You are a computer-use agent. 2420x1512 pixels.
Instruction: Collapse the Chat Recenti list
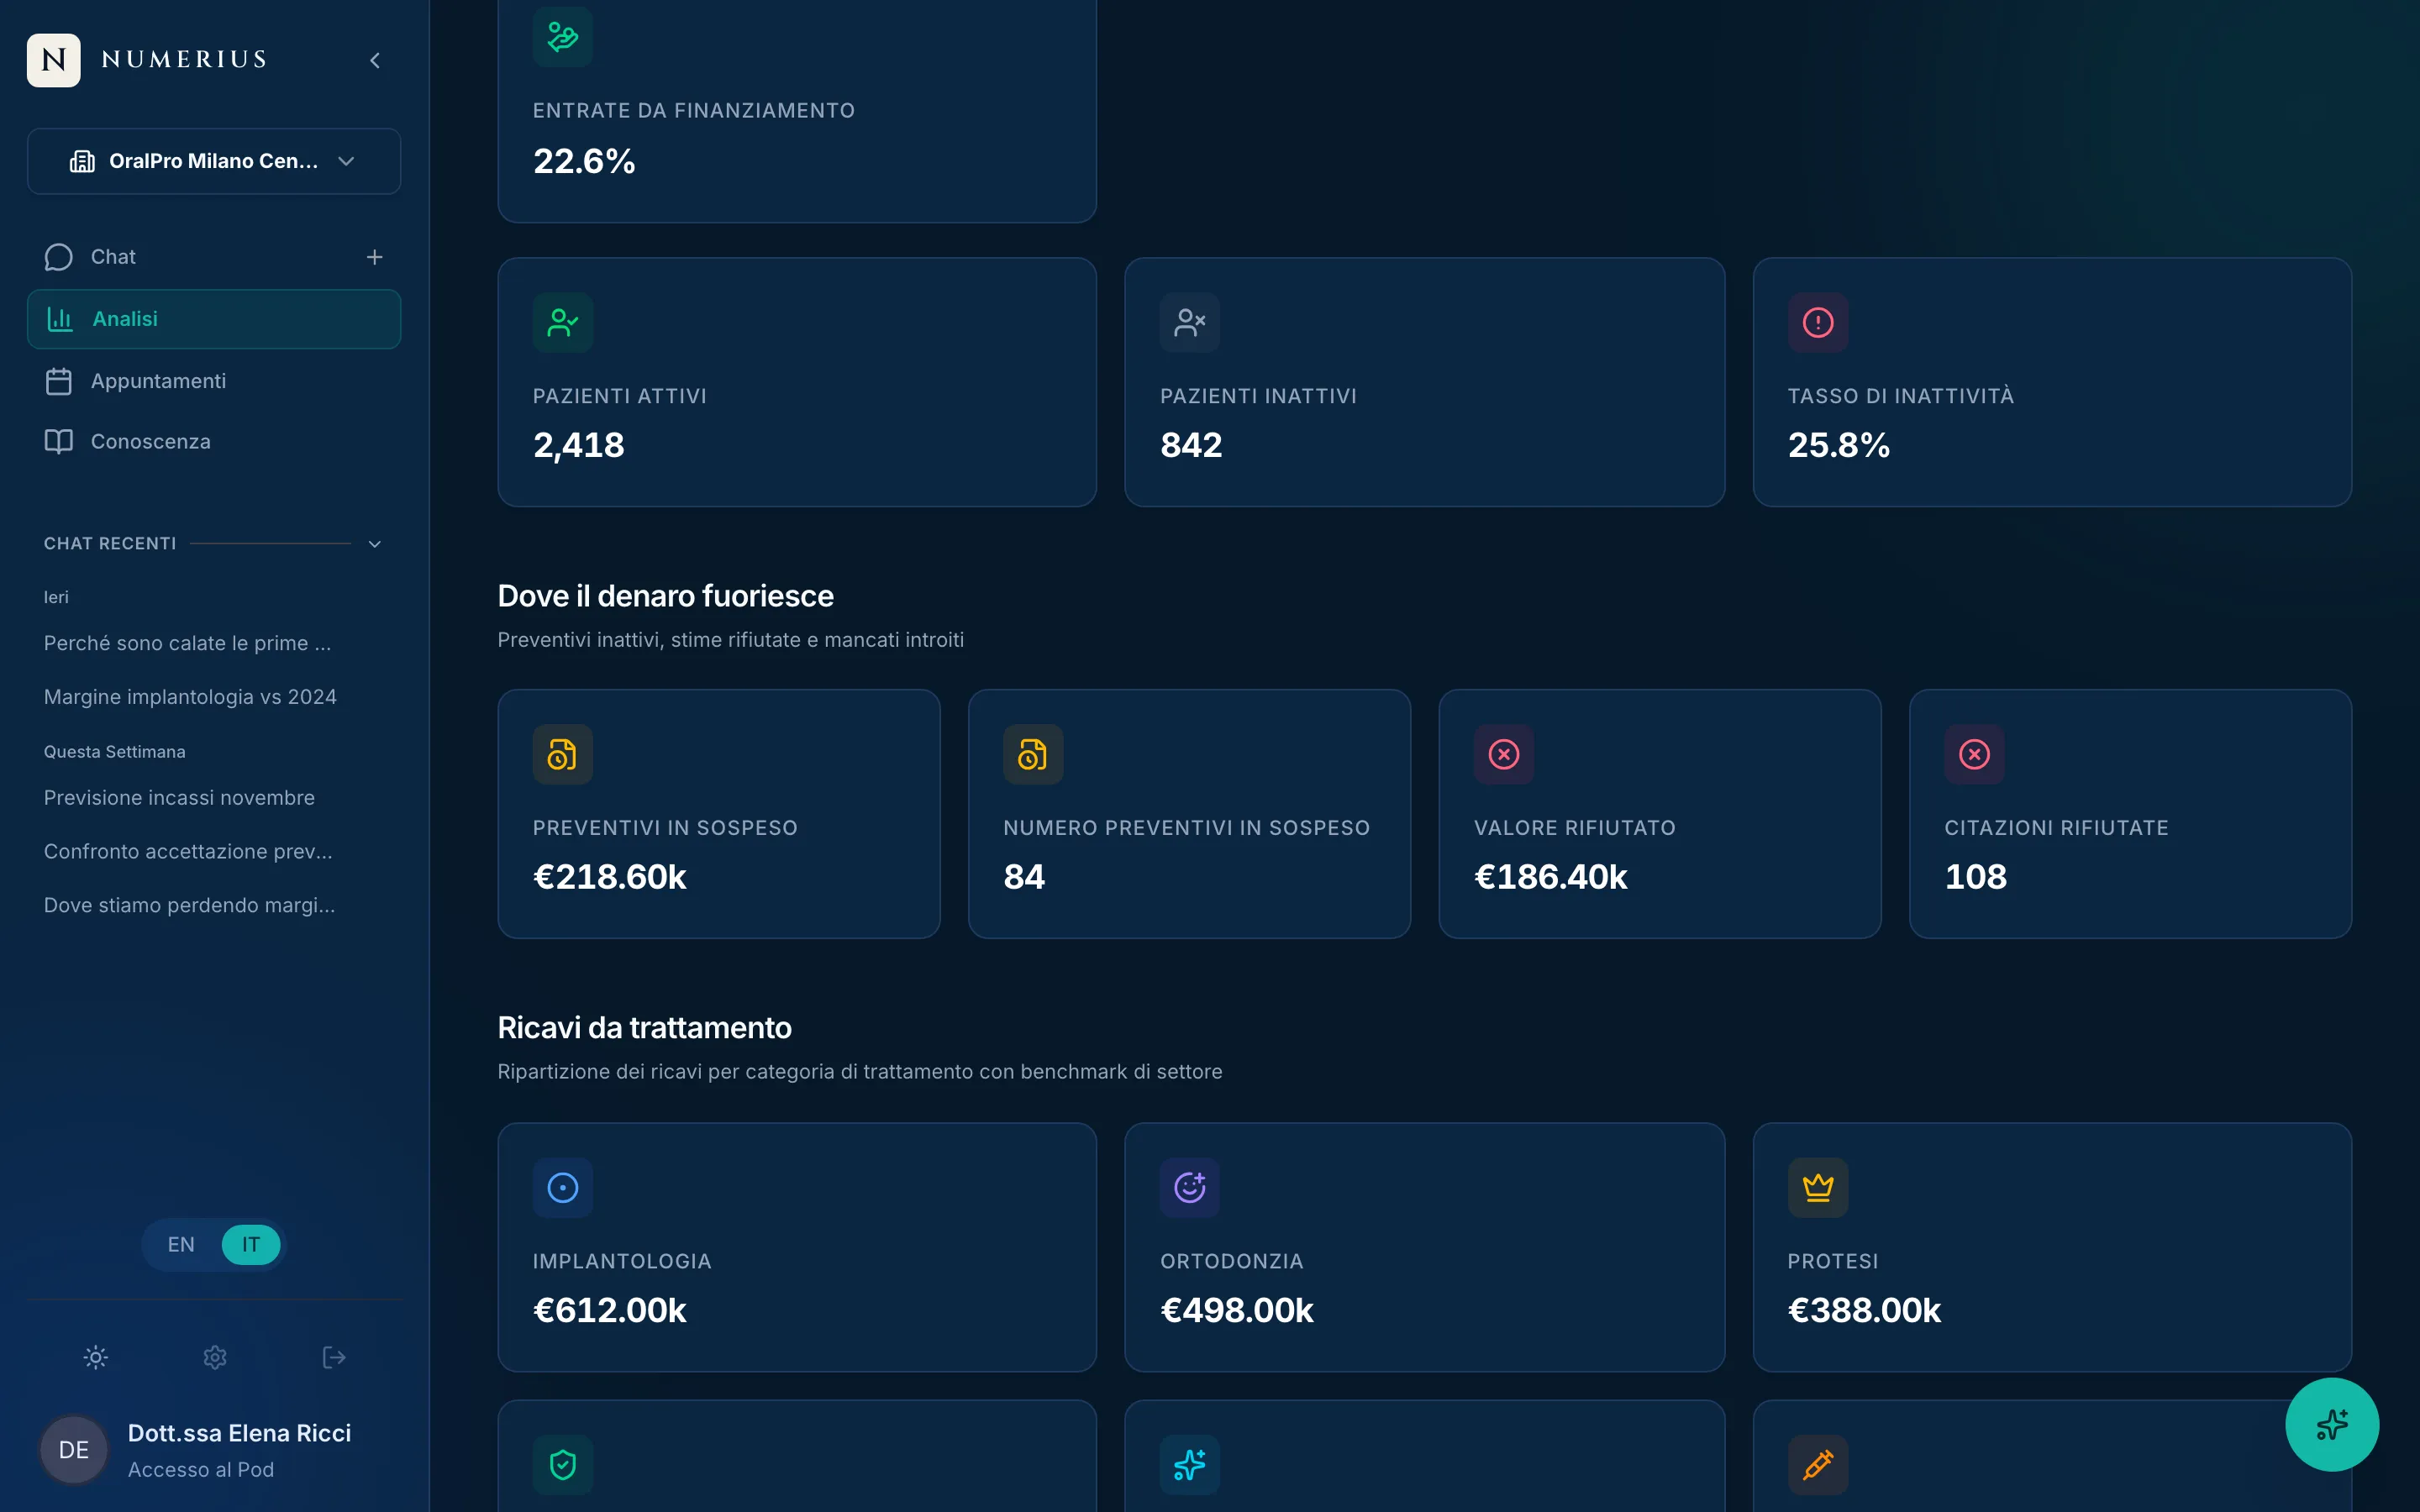pos(375,544)
